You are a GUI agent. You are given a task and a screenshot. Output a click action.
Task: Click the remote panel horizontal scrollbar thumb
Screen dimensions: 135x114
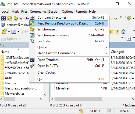(x=78, y=99)
